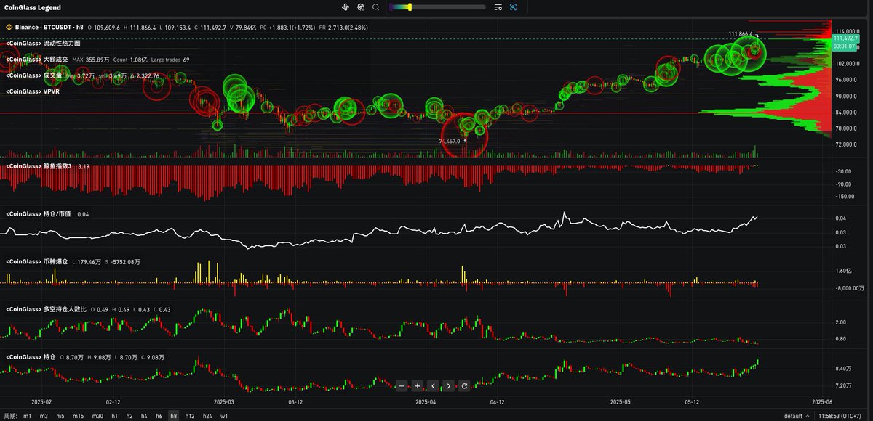Click the Binance logo icon beside BTCUSDT
873x421 pixels.
click(10, 27)
